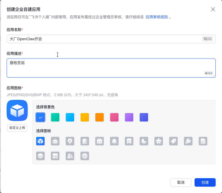Click 取消 to cancel creation
Screen dimensions: 222x193
pos(181,182)
